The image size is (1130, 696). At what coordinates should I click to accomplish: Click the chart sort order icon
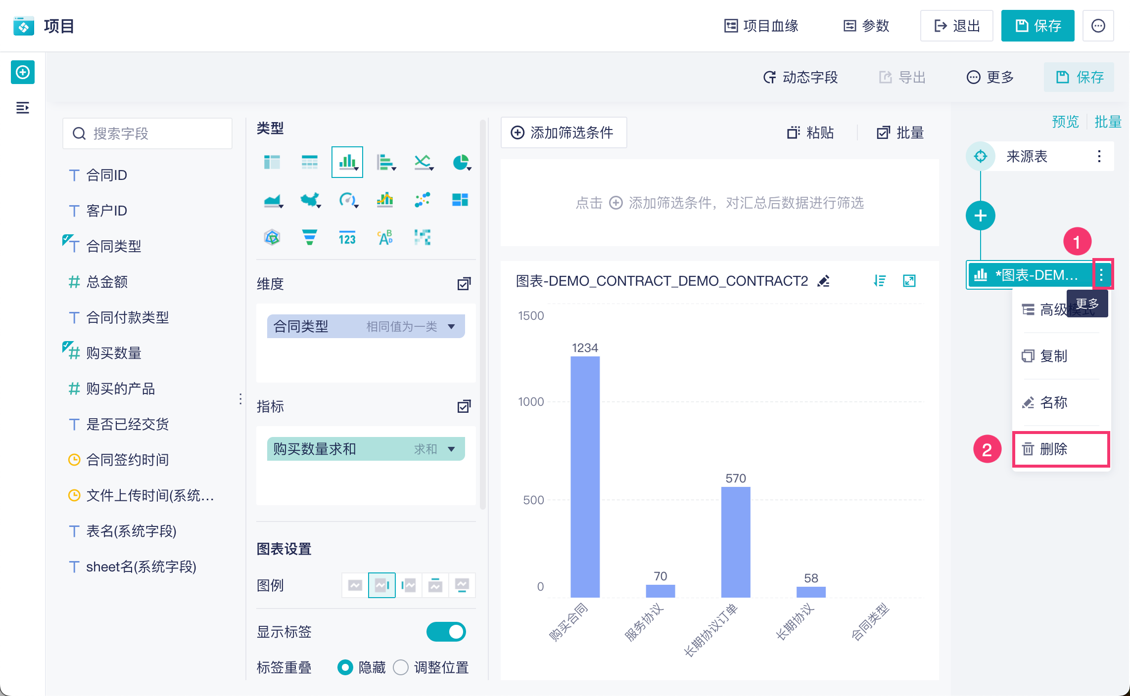tap(880, 281)
